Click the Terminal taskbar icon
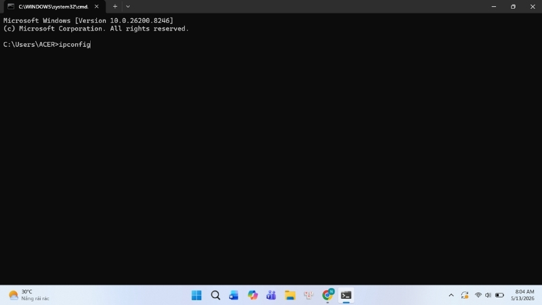The image size is (542, 305). tap(346, 296)
